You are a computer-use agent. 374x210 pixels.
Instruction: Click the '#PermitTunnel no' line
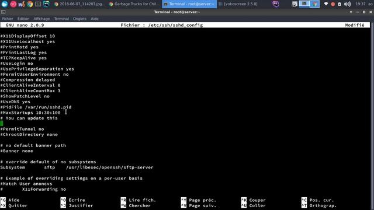[x=22, y=129]
